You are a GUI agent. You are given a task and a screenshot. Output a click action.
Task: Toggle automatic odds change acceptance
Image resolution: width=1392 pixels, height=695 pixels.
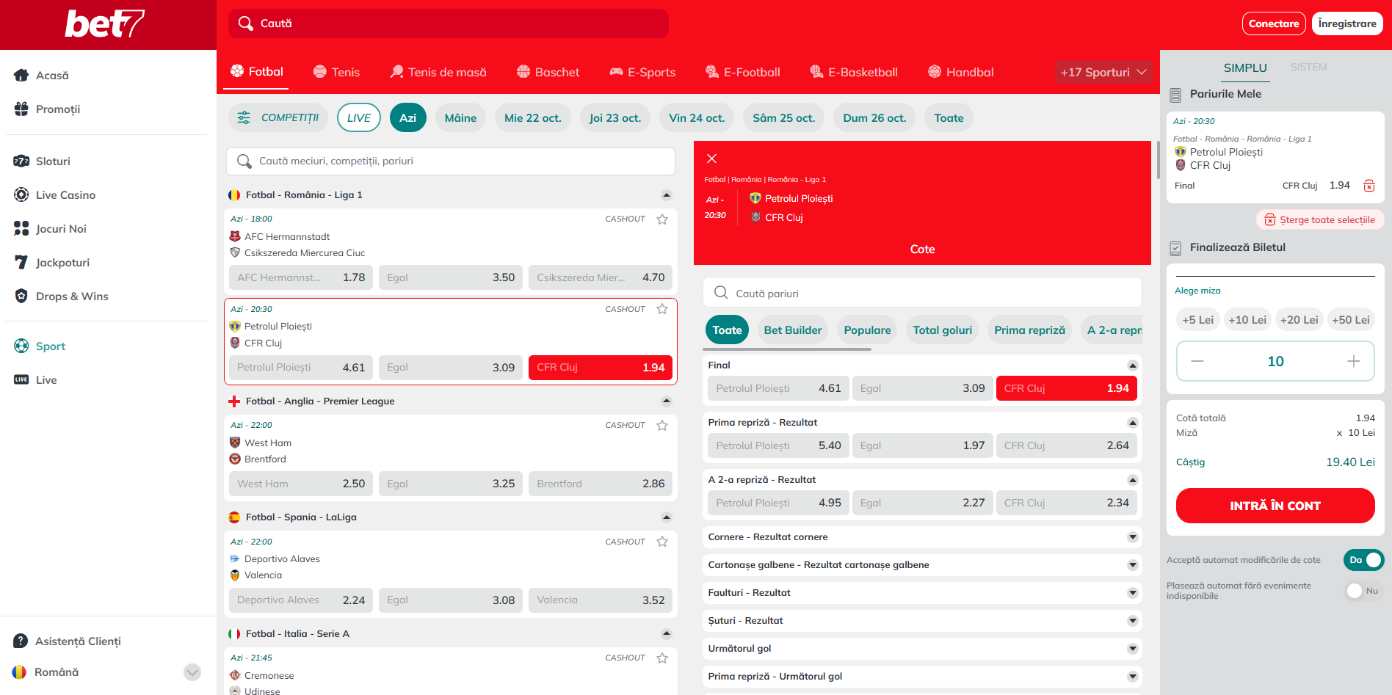coord(1363,560)
